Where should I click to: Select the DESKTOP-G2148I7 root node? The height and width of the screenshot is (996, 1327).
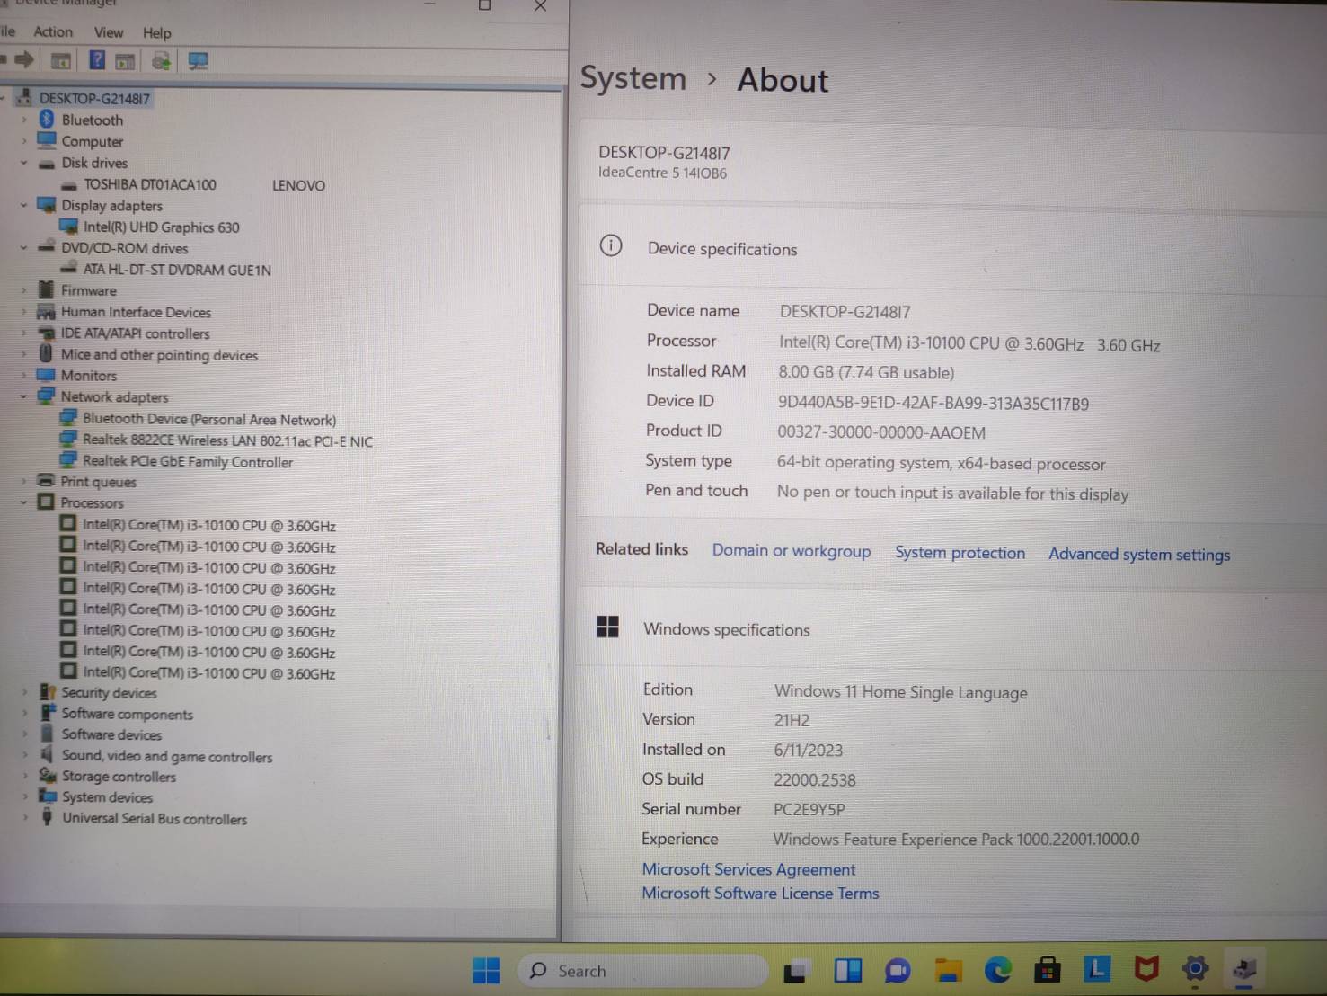click(x=94, y=98)
